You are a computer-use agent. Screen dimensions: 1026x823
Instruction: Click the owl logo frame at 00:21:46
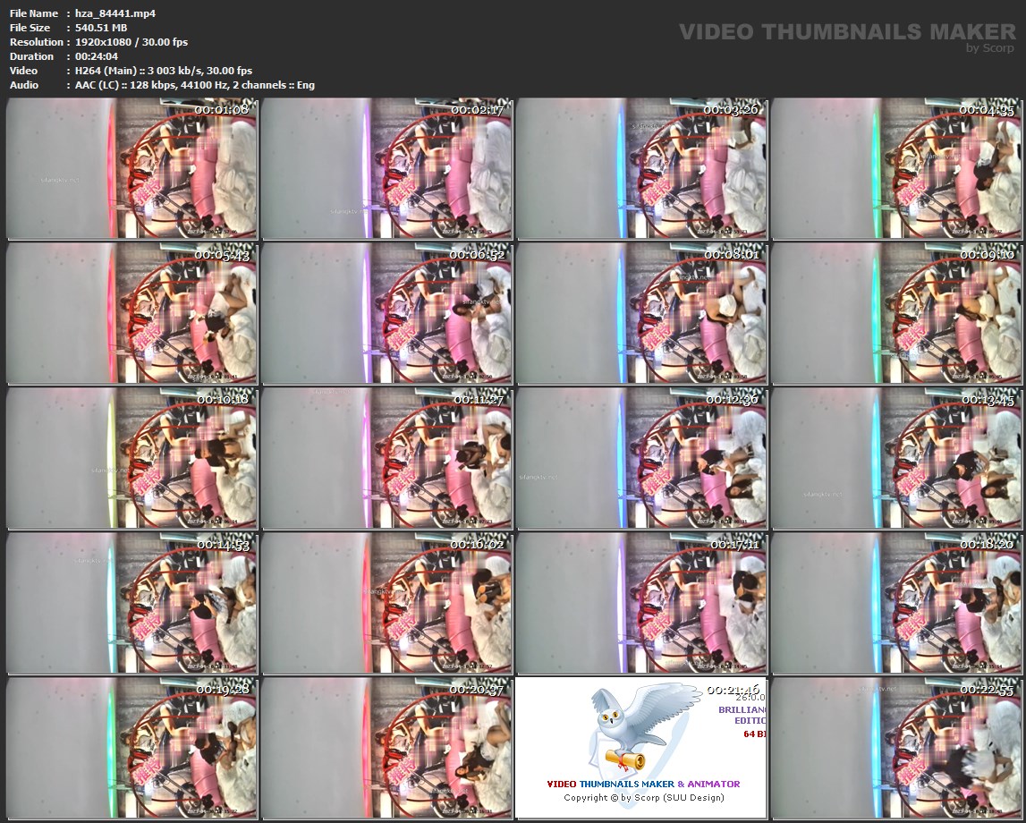click(642, 748)
